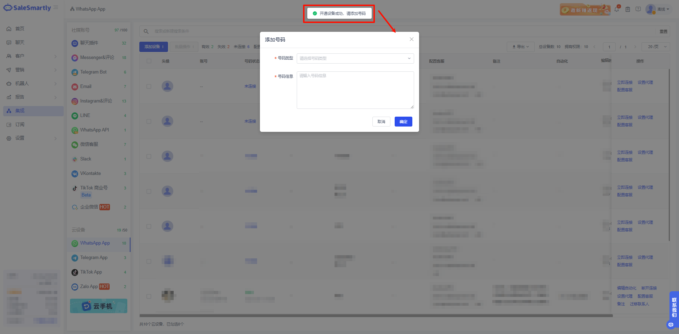The height and width of the screenshot is (334, 679).
Task: Click the 断开连接 link
Action: click(x=649, y=288)
